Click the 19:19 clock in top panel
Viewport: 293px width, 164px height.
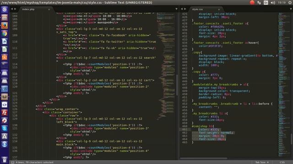click(x=282, y=3)
